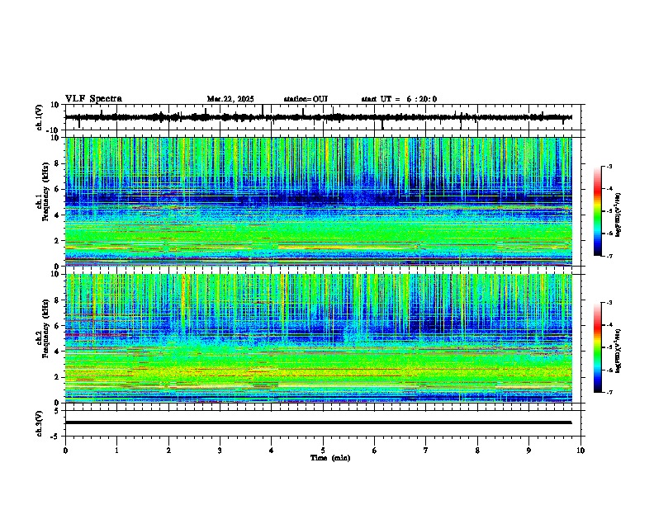
Task: Click the color scale bar beside ch.1 spectrogram
Action: [597, 211]
